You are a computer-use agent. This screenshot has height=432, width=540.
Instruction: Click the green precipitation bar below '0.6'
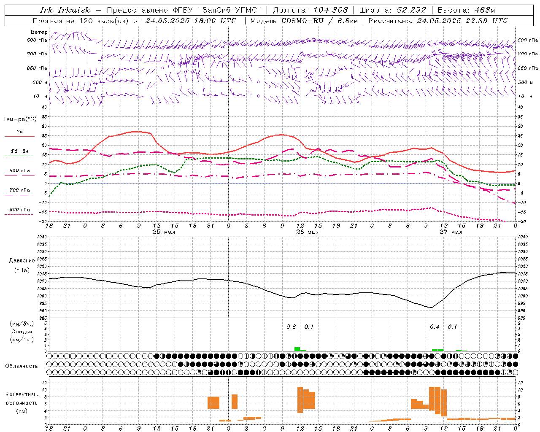[x=297, y=349]
